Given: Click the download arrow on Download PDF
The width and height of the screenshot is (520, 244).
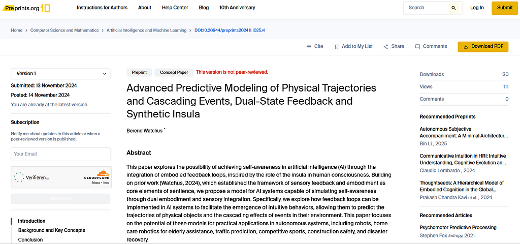Looking at the screenshot, I should tap(466, 47).
